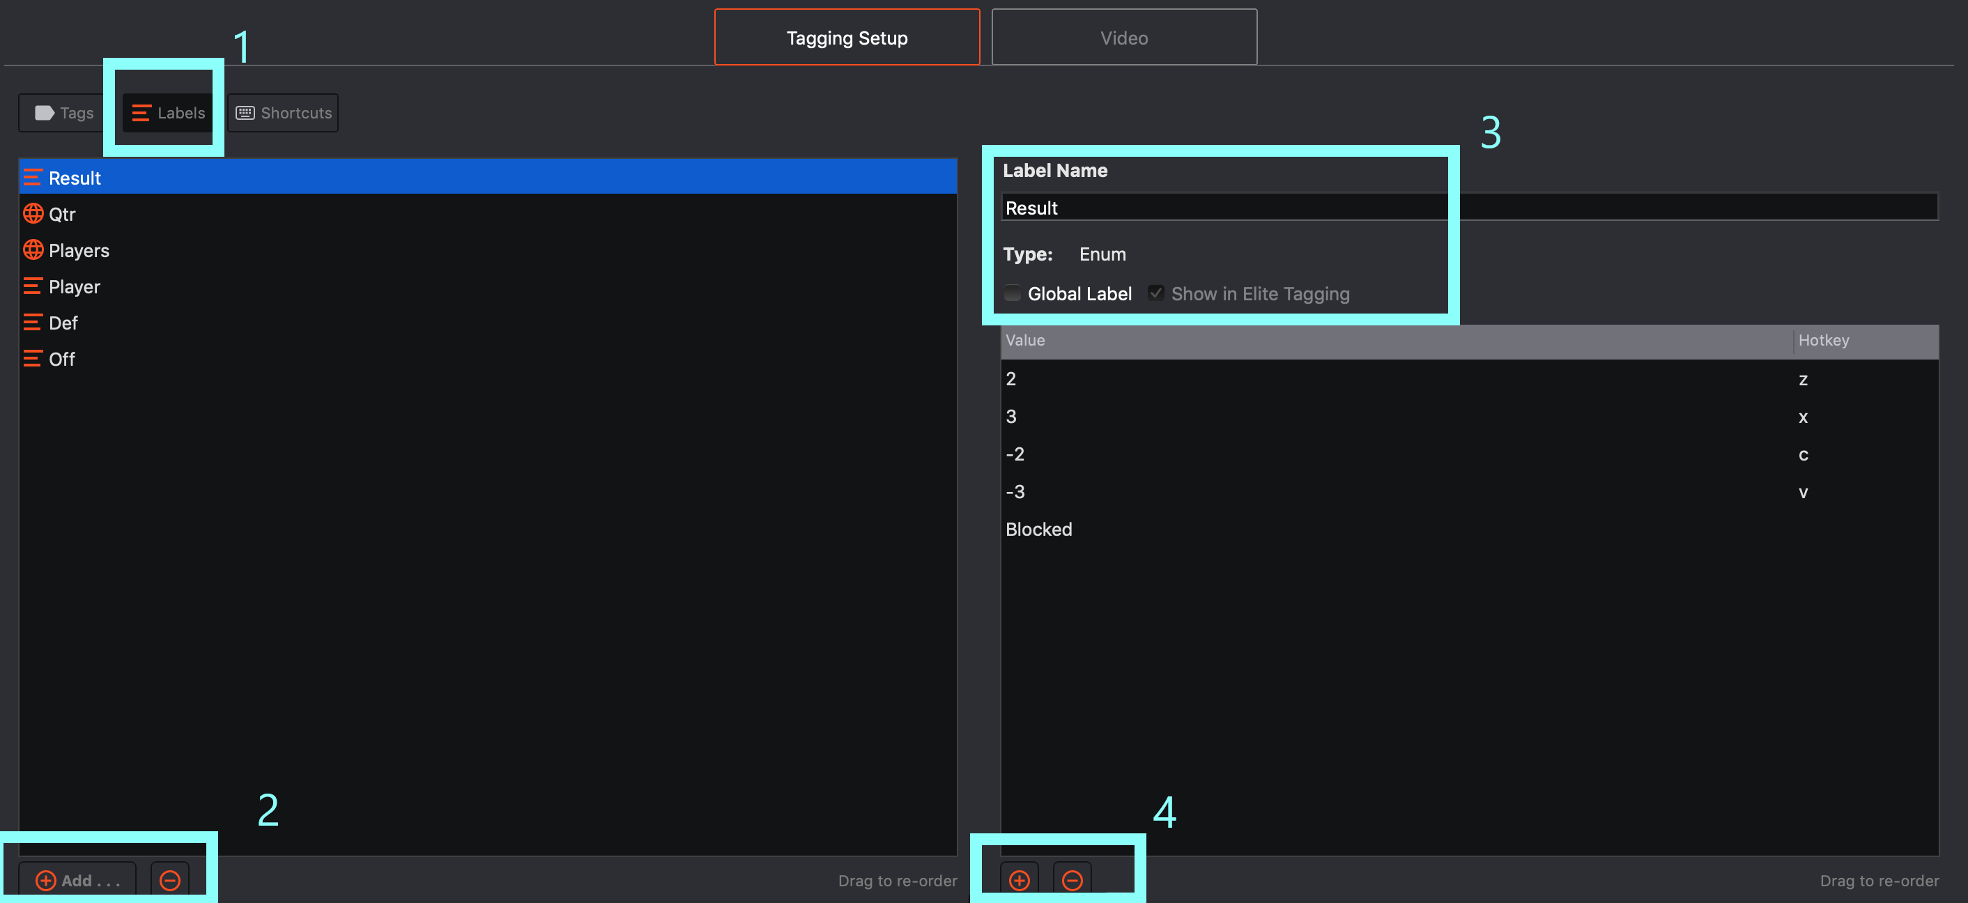Screen dimensions: 1968x903
Task: Select the Off label row
Action: (487, 358)
